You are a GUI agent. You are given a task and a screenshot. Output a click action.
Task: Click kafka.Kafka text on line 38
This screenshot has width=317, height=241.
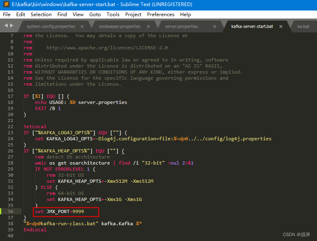(x=117, y=224)
